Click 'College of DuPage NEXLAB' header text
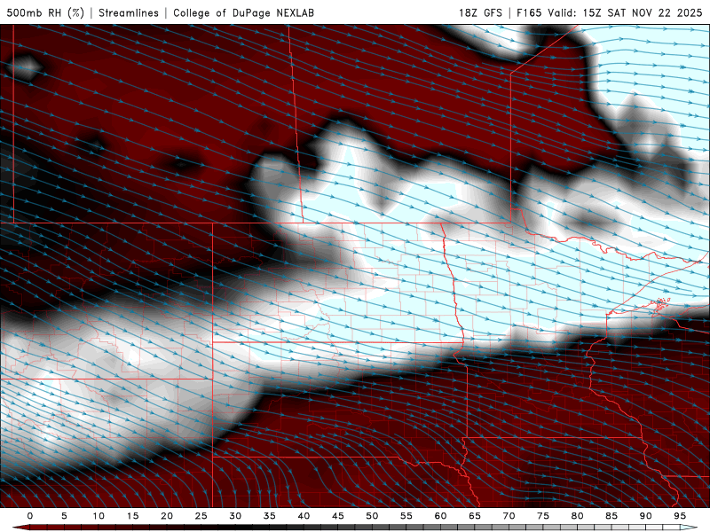The width and height of the screenshot is (710, 532). click(243, 12)
